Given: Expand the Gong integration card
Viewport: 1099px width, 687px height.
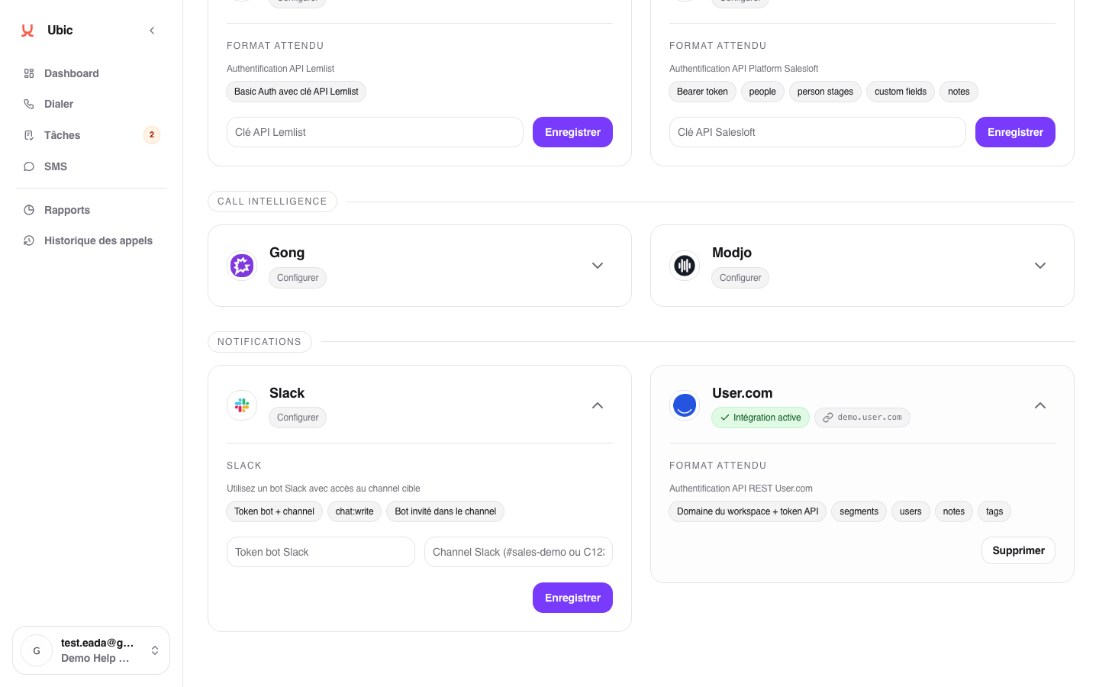Looking at the screenshot, I should coord(598,266).
